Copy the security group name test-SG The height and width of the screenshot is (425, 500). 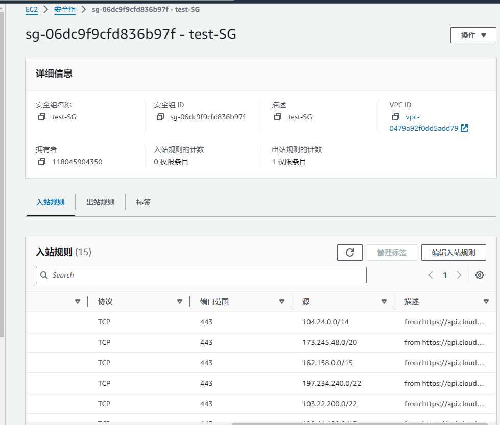[x=42, y=117]
